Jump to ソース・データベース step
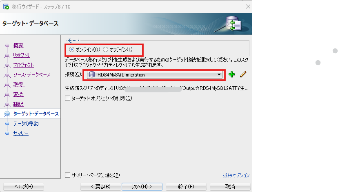338x192 pixels. (x=32, y=75)
